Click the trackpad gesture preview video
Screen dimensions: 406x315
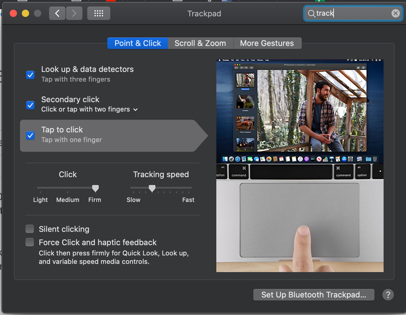coord(300,166)
